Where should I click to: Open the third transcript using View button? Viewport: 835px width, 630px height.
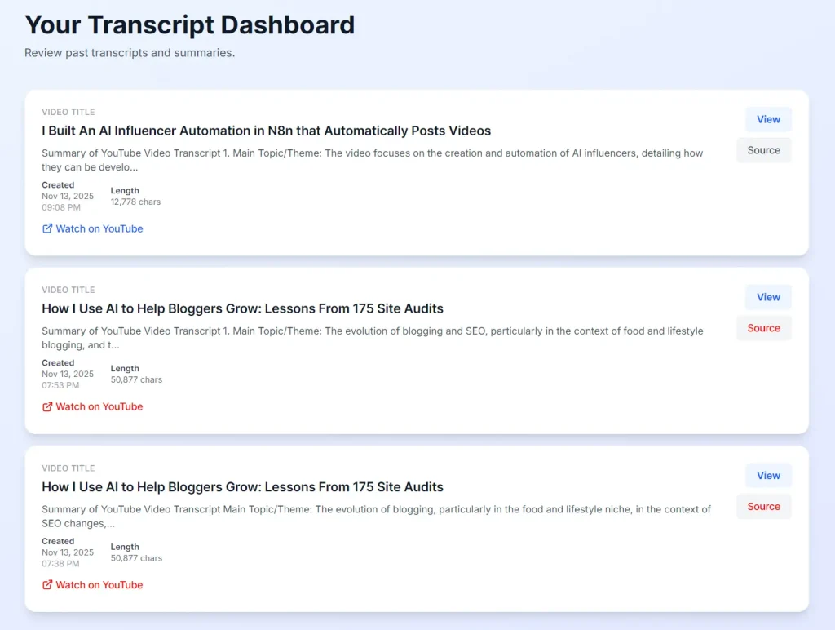[x=767, y=475]
